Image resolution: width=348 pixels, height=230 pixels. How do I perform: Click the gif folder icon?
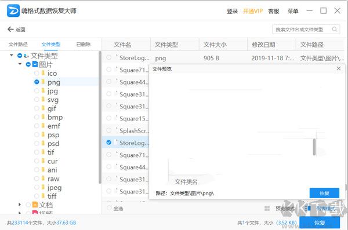point(43,108)
